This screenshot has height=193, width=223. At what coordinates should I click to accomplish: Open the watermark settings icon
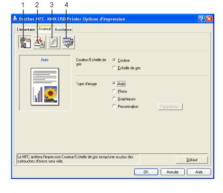[x=53, y=42]
